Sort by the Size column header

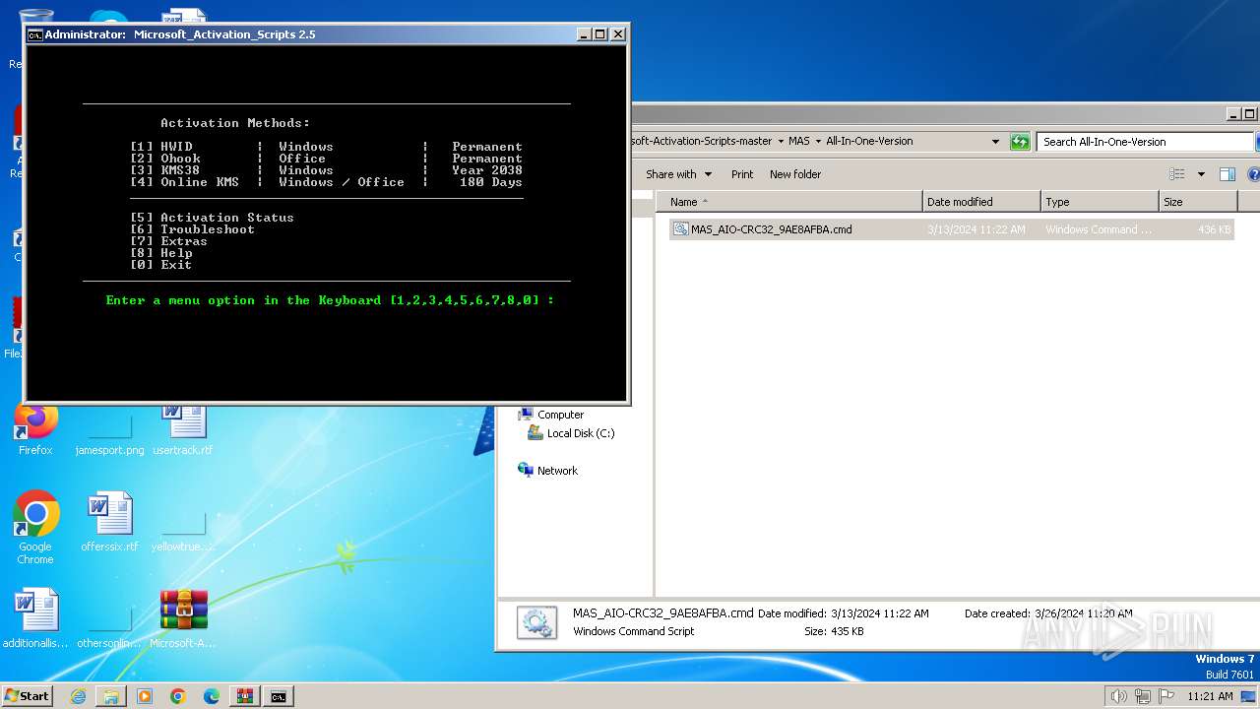click(x=1198, y=202)
